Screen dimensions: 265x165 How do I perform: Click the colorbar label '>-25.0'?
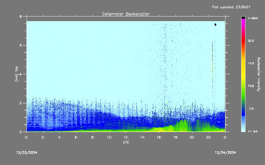click(x=253, y=18)
